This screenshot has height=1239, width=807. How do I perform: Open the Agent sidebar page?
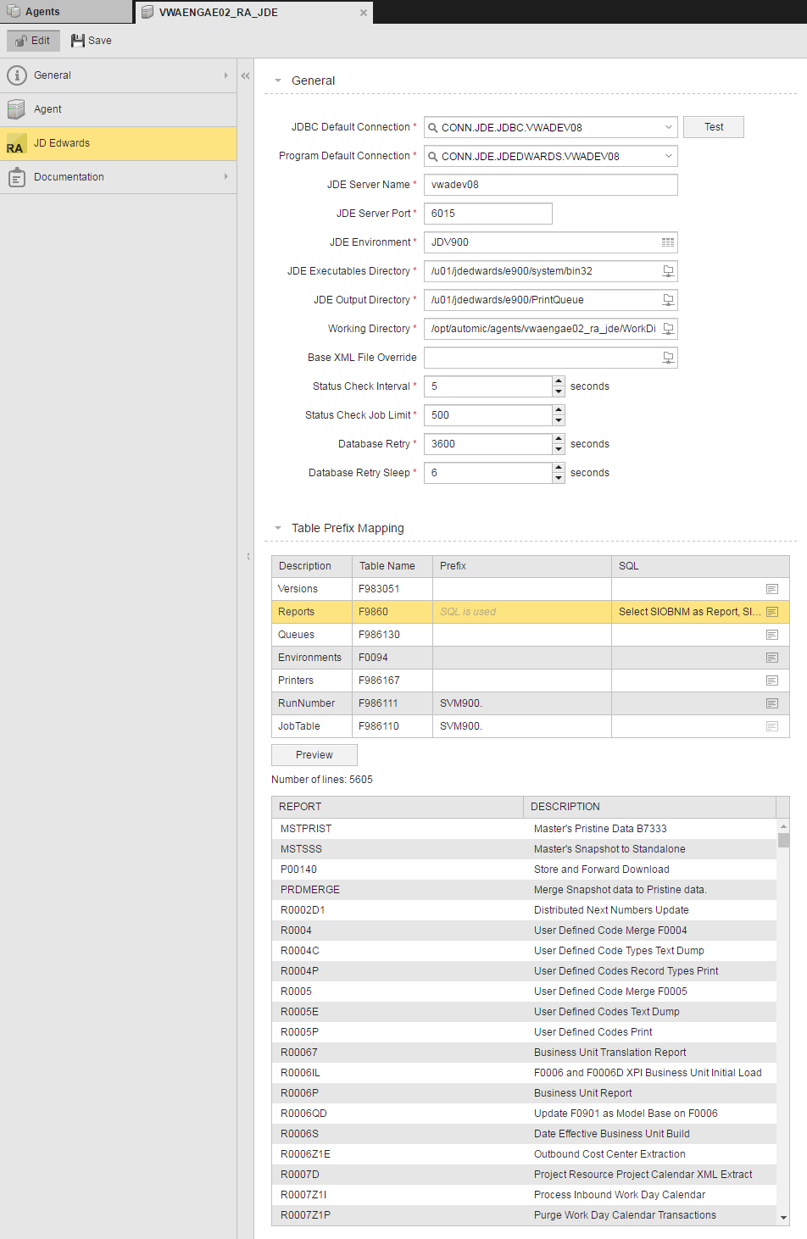pos(118,109)
